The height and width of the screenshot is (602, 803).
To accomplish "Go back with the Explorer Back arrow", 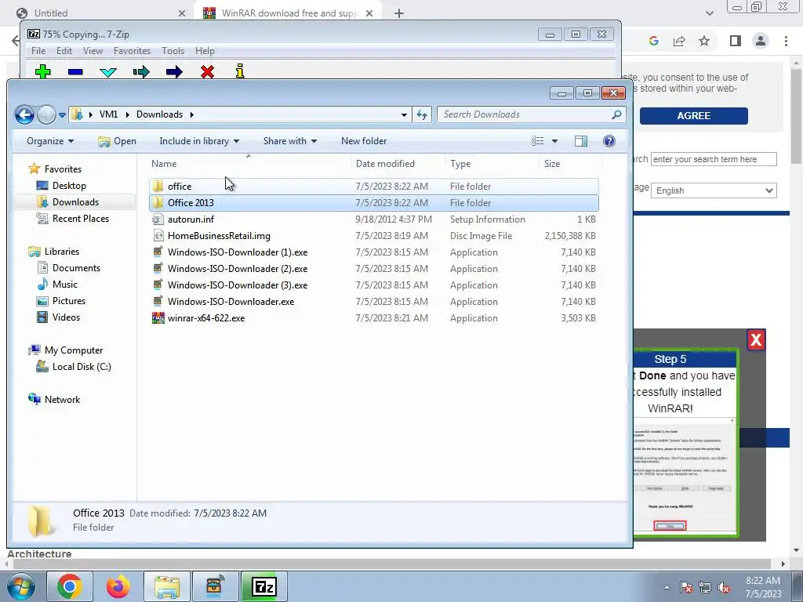I will [x=24, y=114].
